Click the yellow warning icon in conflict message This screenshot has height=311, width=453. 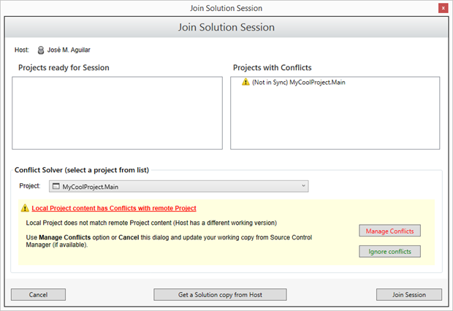point(25,208)
